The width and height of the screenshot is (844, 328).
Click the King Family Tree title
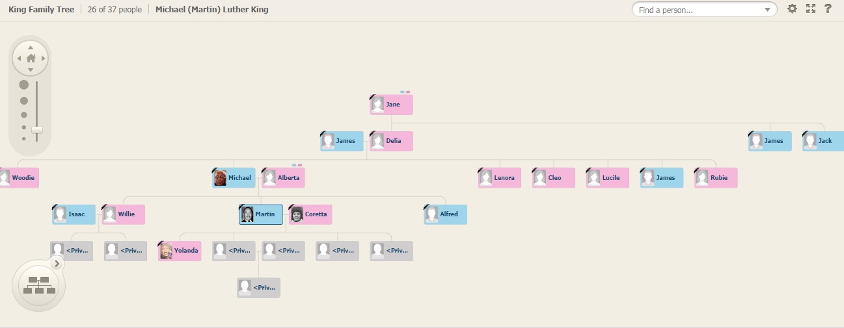[41, 10]
